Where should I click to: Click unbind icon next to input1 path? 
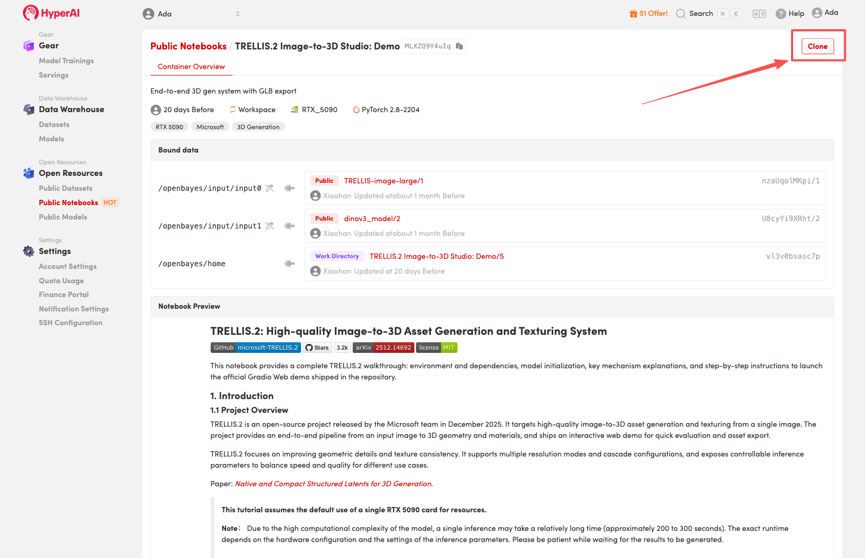[270, 226]
